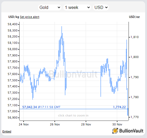The image size is (147, 138).
Task: Click the USD/oz axis label
Action: (x=134, y=17)
